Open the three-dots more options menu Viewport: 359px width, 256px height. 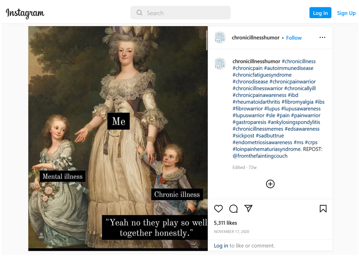(322, 38)
